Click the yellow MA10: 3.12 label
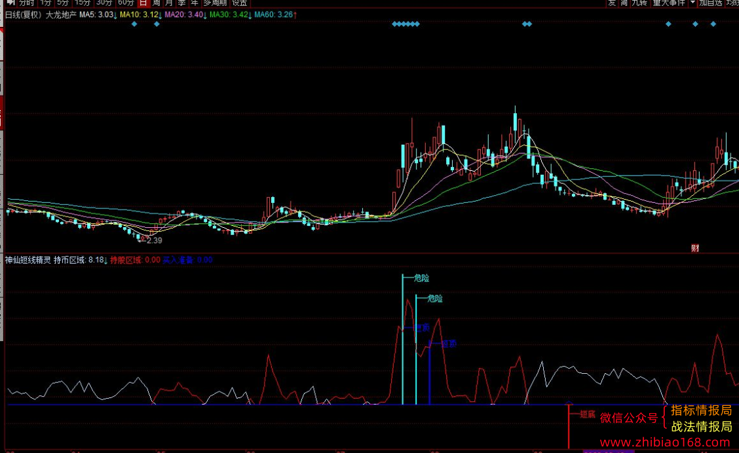 pos(140,14)
